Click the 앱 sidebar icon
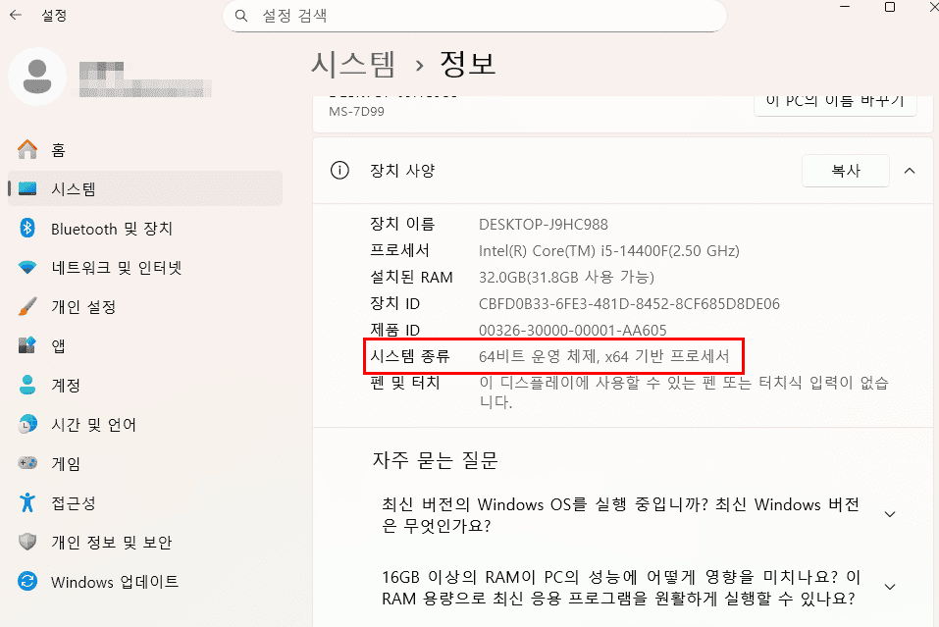 25,345
